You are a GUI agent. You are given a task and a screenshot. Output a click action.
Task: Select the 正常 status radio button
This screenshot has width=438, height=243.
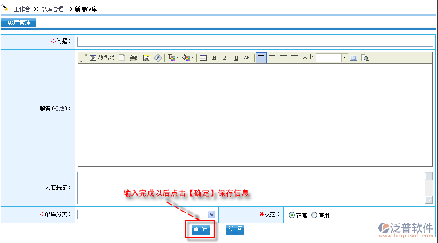coord(292,215)
